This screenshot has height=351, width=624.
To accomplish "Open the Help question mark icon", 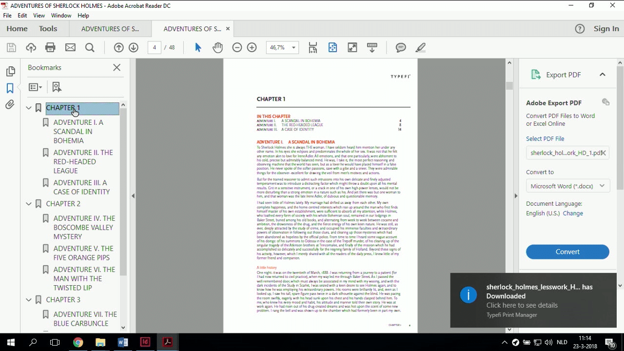I will 580,29.
